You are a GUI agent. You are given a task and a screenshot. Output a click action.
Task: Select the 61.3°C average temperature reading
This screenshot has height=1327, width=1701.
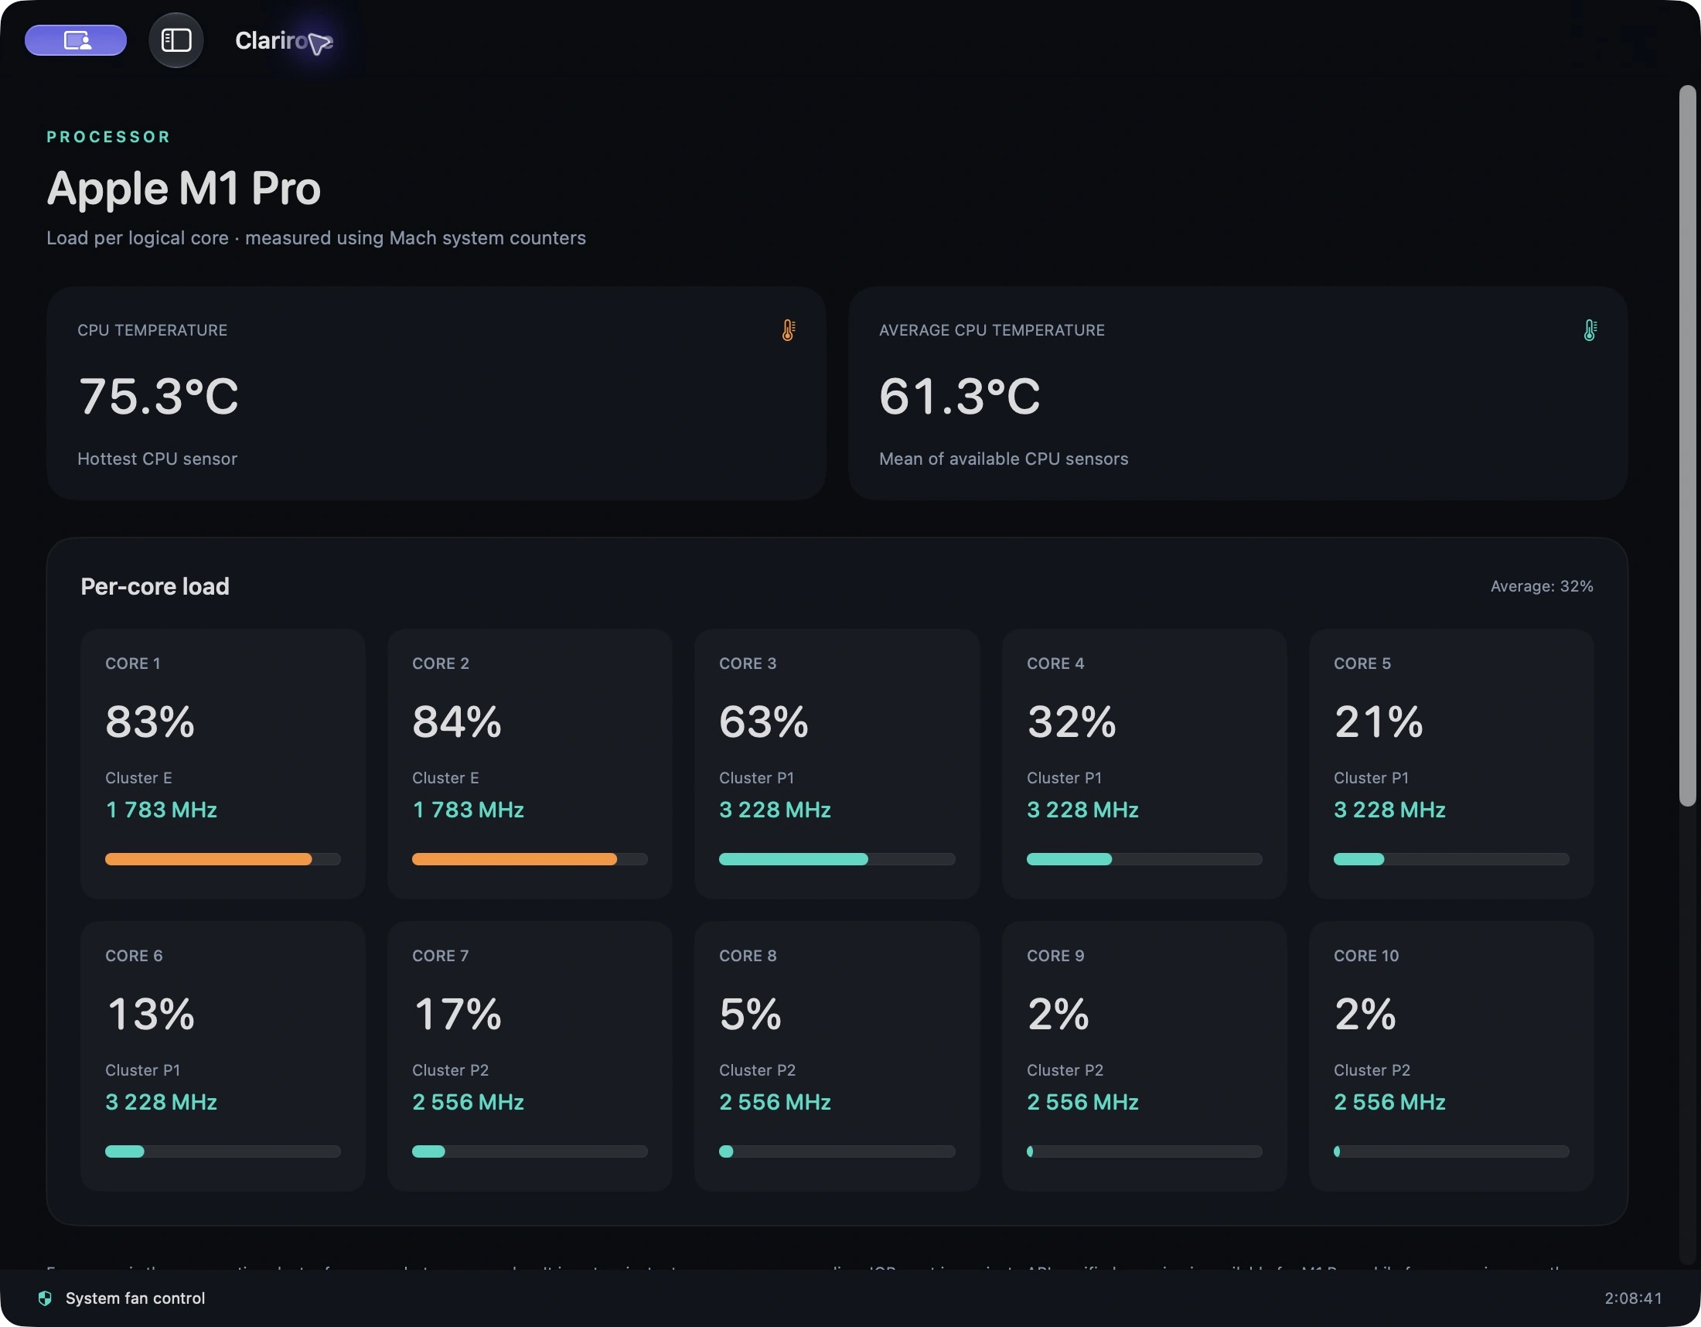tap(960, 396)
